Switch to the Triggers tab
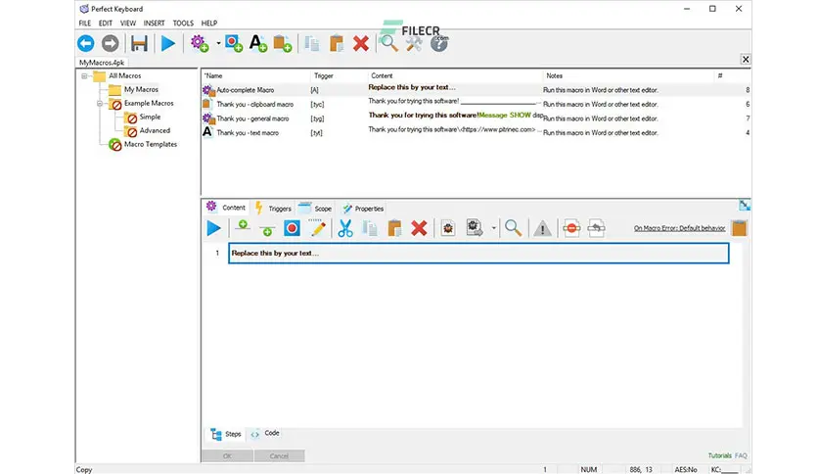The width and height of the screenshot is (818, 474). tap(273, 209)
